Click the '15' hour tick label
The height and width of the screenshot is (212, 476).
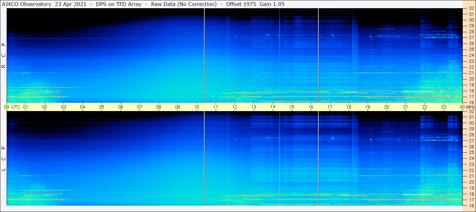[292, 107]
